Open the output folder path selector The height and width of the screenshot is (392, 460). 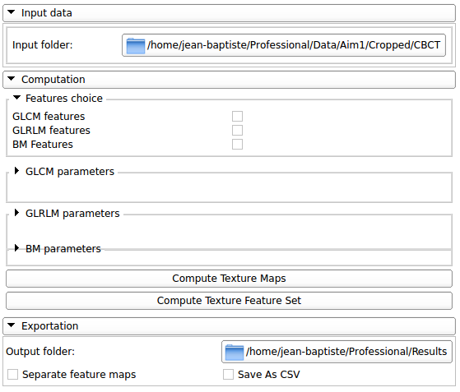coord(337,352)
